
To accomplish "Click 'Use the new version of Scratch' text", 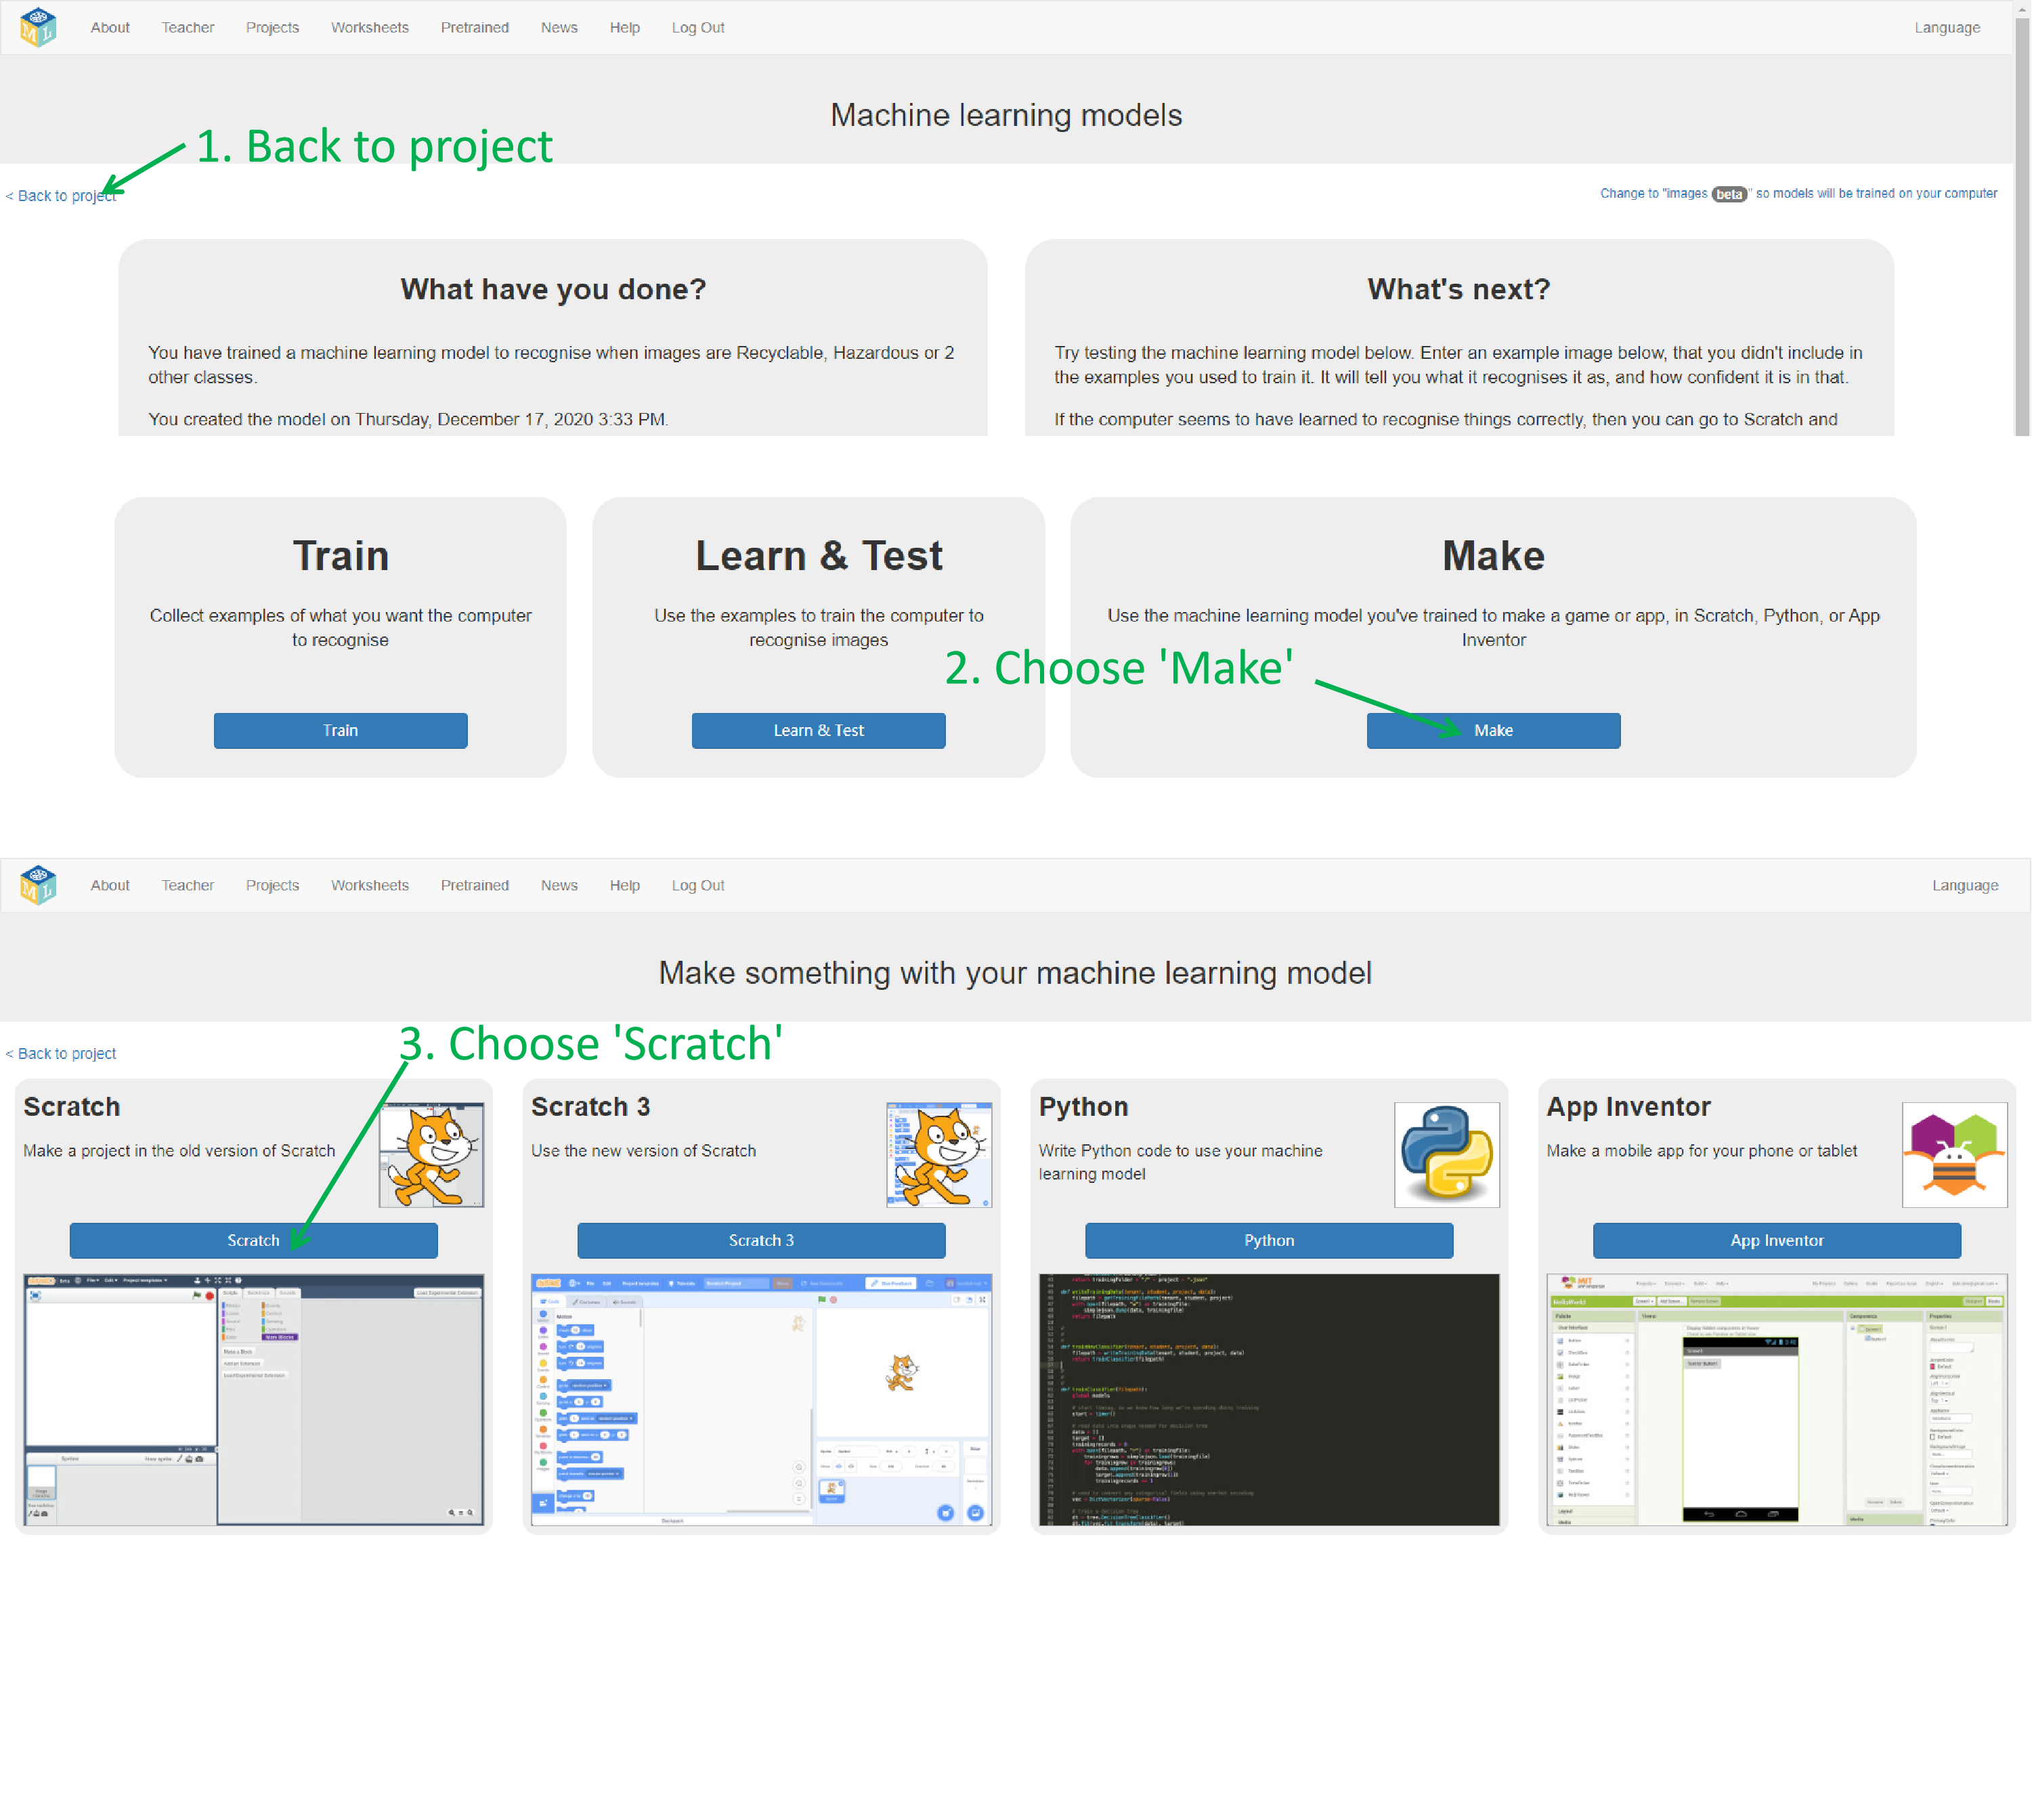I will (644, 1151).
